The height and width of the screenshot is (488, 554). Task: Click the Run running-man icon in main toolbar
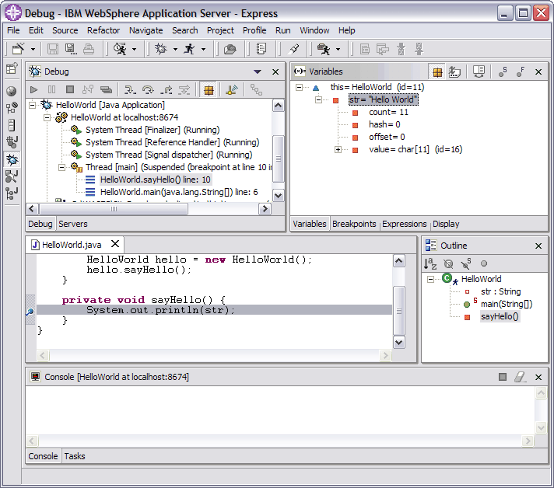(x=189, y=49)
